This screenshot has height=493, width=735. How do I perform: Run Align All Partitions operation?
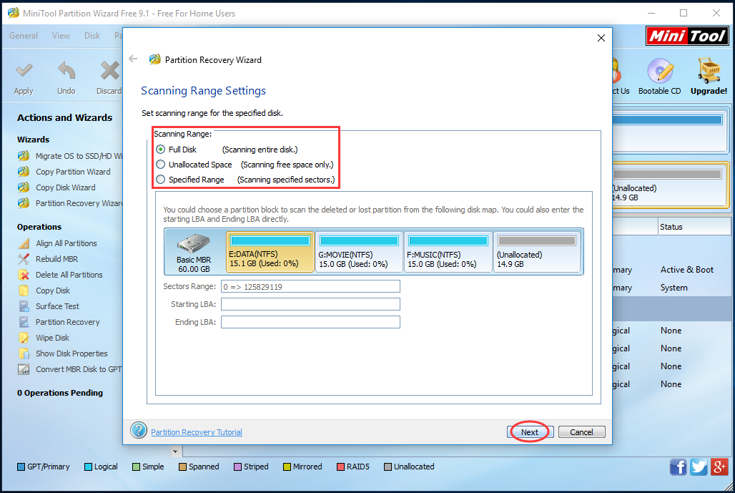[58, 243]
